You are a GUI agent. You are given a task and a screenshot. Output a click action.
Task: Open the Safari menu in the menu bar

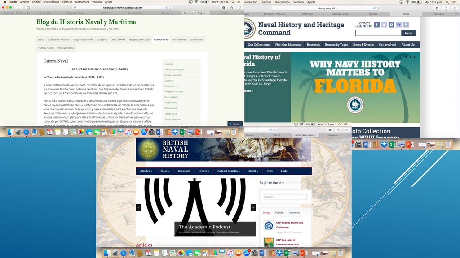pyautogui.click(x=13, y=2)
